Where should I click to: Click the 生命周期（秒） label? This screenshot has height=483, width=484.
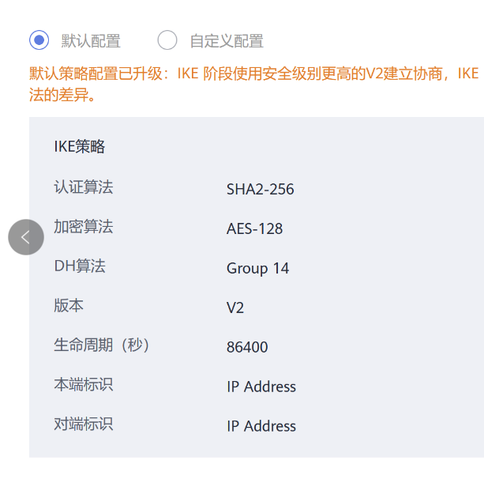point(101,345)
